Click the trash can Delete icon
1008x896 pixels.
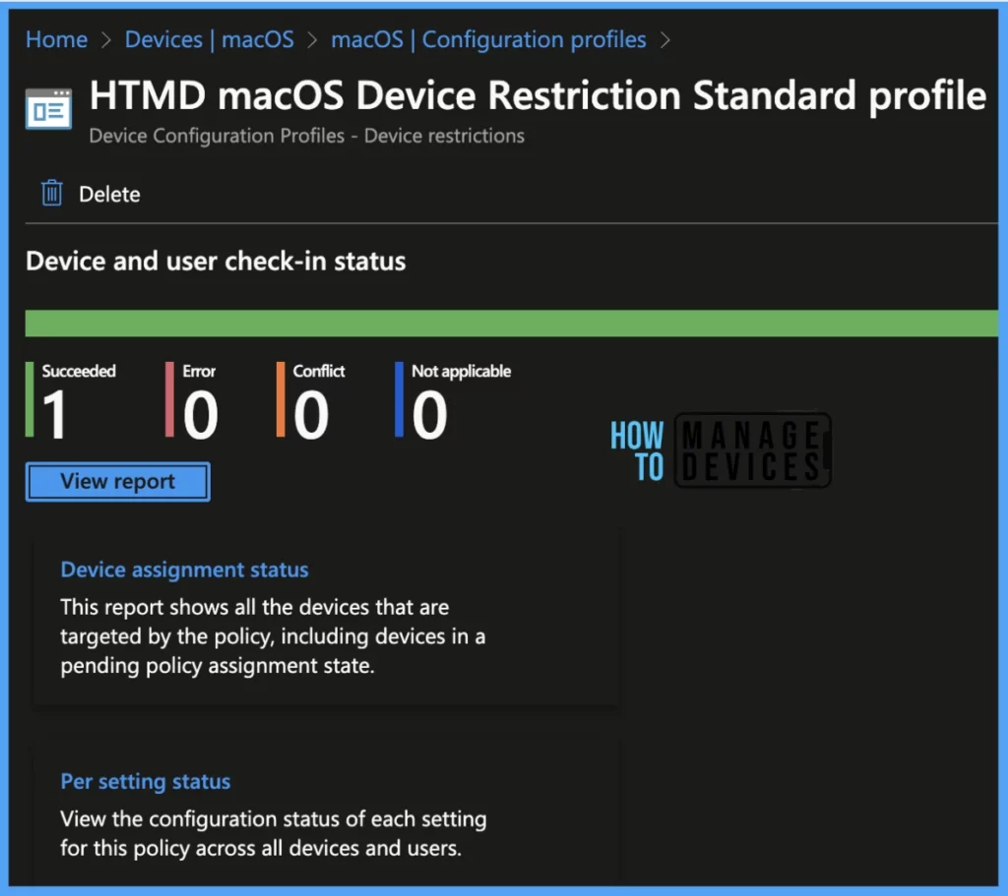click(52, 194)
